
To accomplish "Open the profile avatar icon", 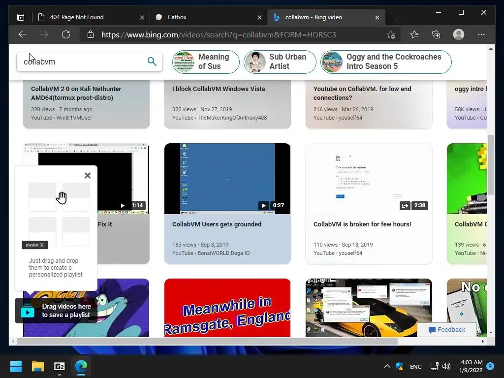I will click(x=459, y=34).
